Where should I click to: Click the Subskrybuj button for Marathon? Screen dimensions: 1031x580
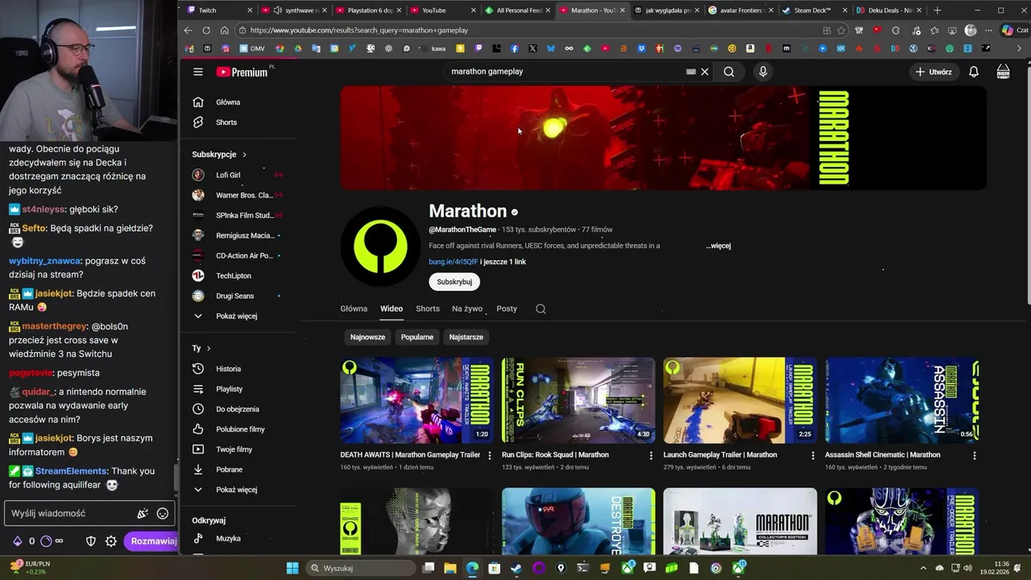[x=454, y=282]
